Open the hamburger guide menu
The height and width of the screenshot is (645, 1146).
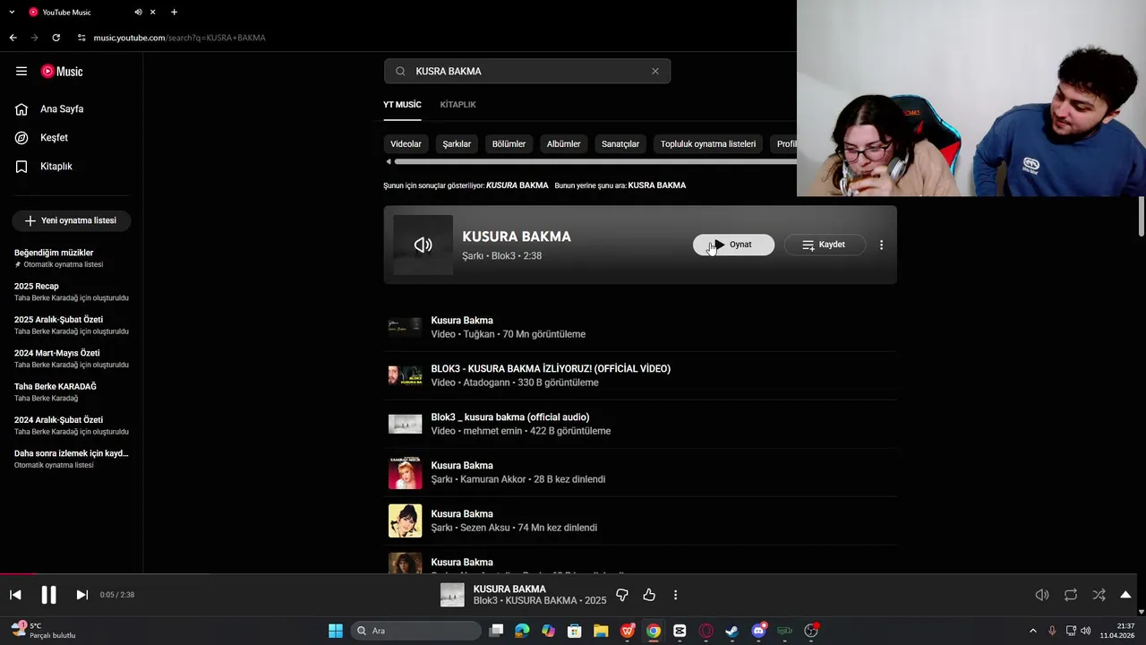(21, 72)
